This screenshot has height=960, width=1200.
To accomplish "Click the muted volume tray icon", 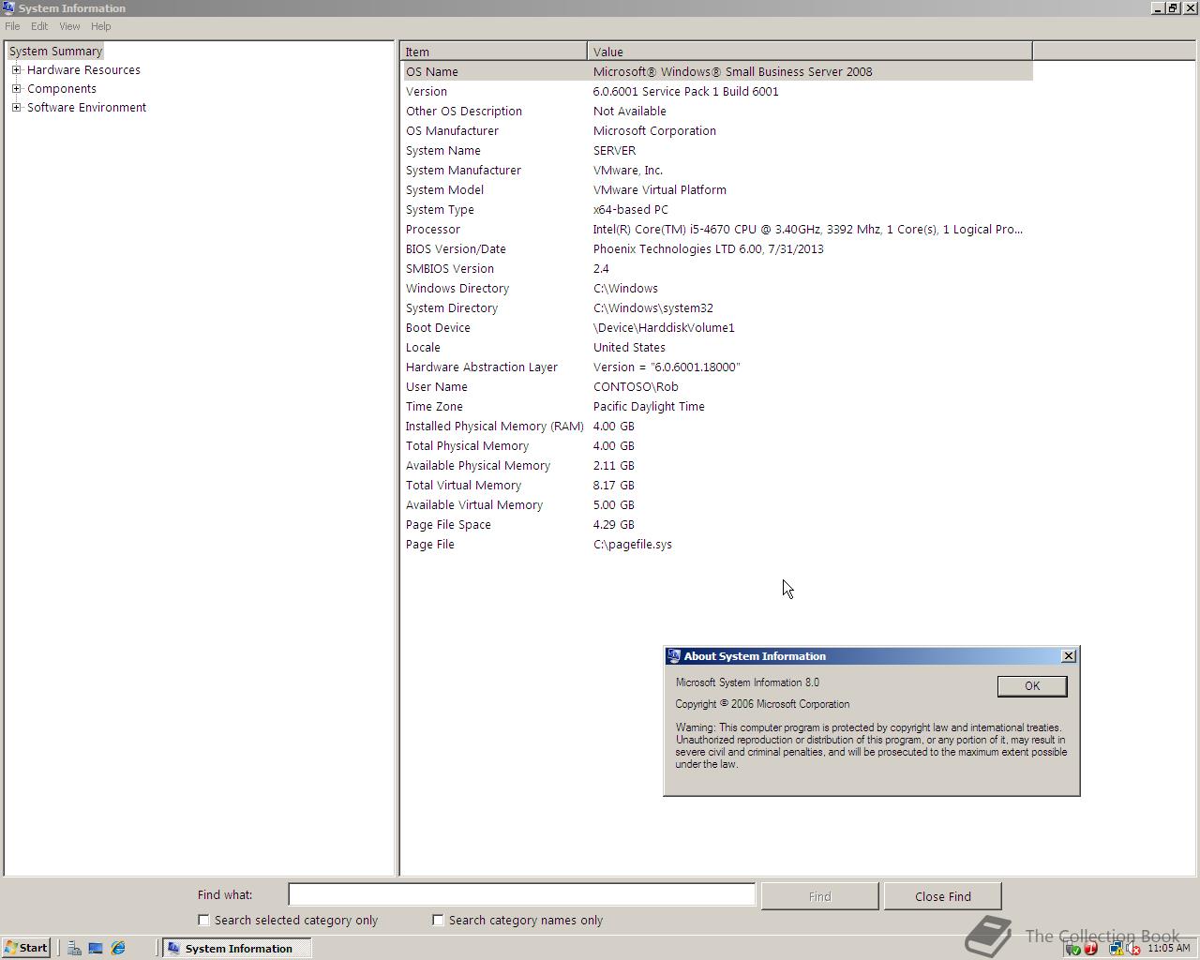I will (1133, 949).
